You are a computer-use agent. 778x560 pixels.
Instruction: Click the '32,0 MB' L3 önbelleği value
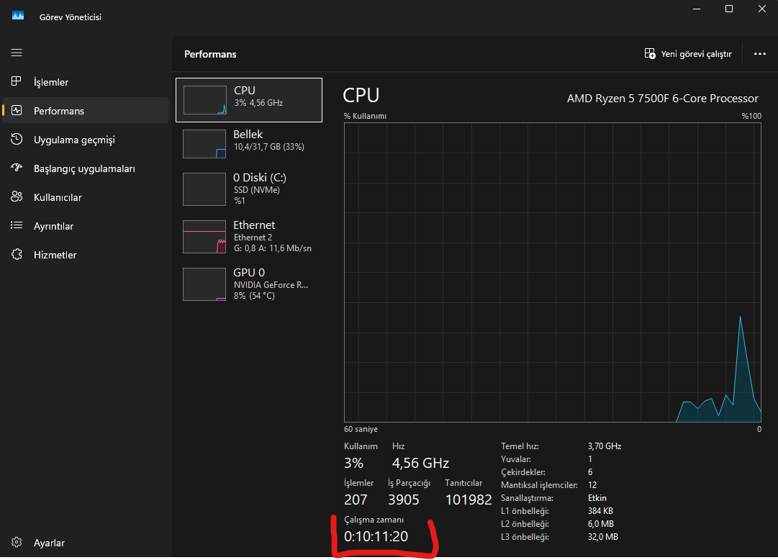click(x=603, y=536)
